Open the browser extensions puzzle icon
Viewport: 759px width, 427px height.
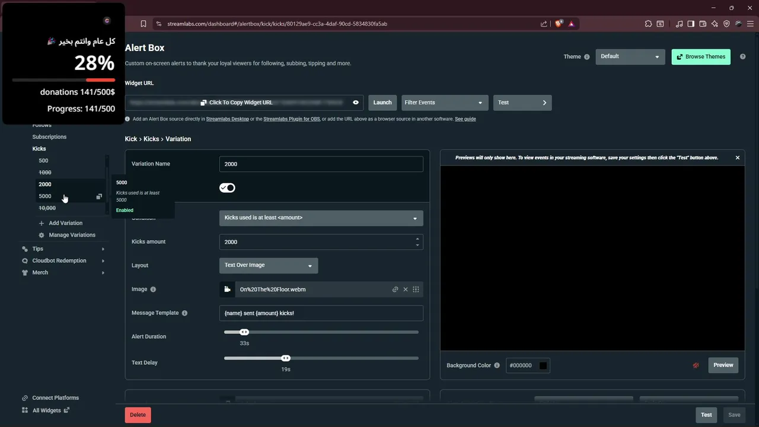coord(648,24)
